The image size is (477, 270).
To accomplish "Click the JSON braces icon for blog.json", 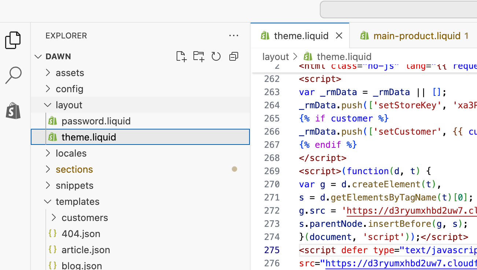I will pyautogui.click(x=53, y=265).
